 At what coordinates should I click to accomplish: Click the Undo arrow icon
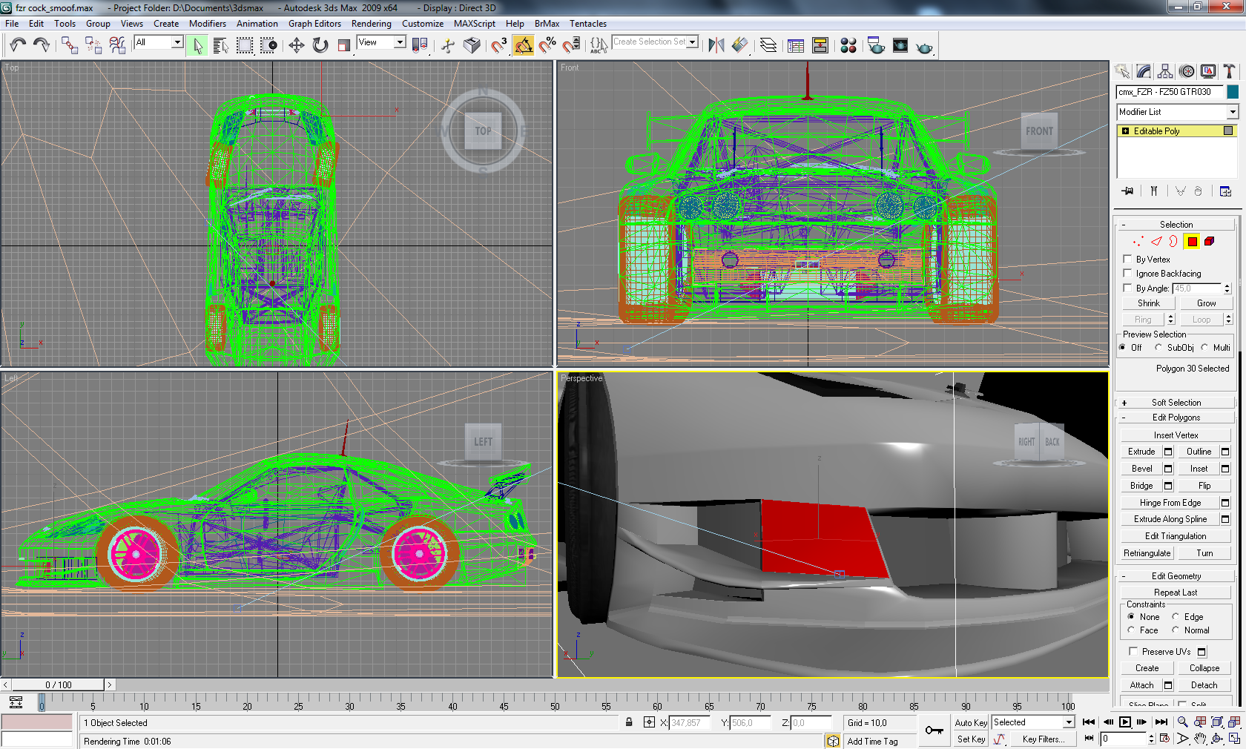tap(18, 46)
